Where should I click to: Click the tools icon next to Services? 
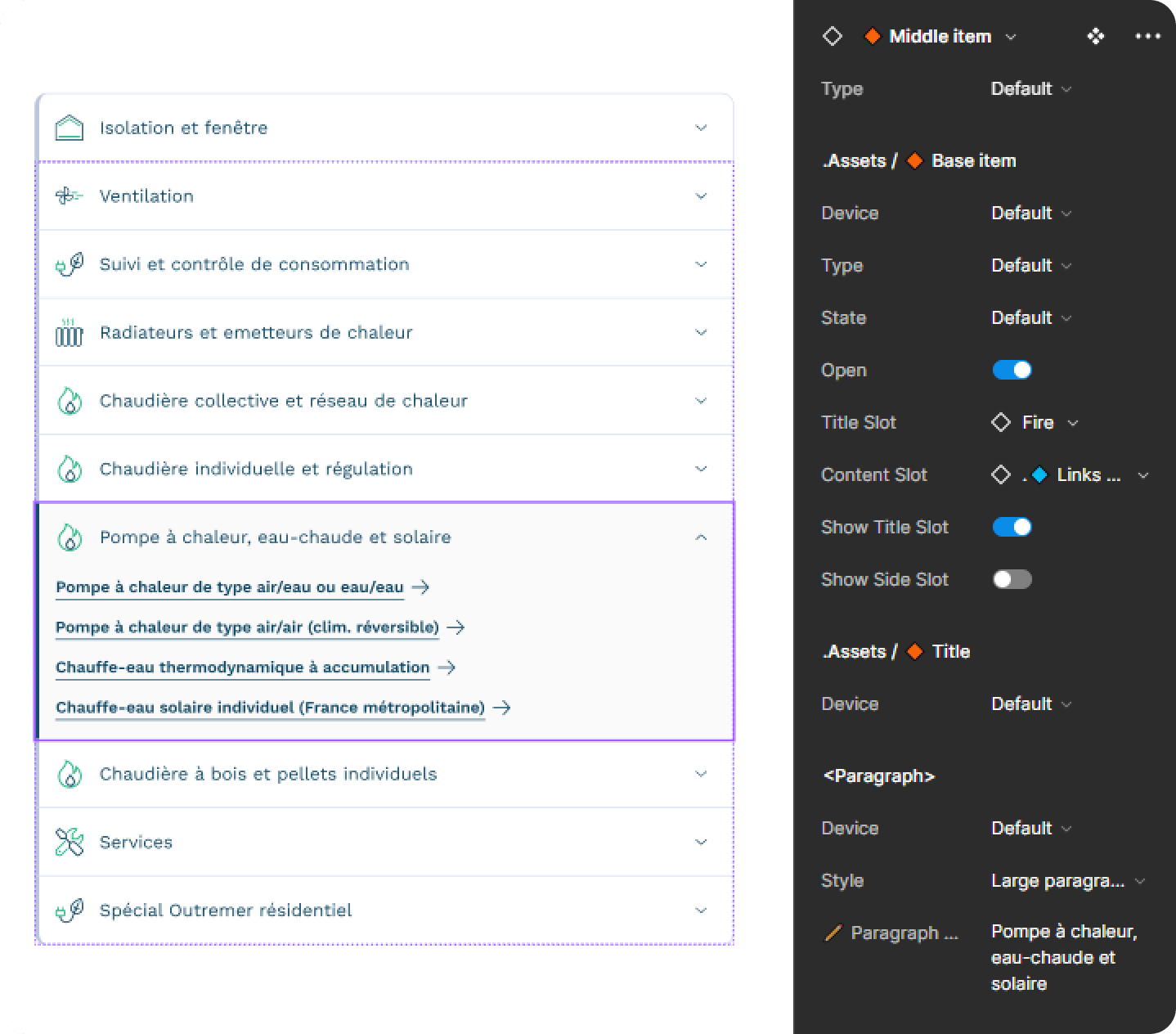(x=70, y=843)
